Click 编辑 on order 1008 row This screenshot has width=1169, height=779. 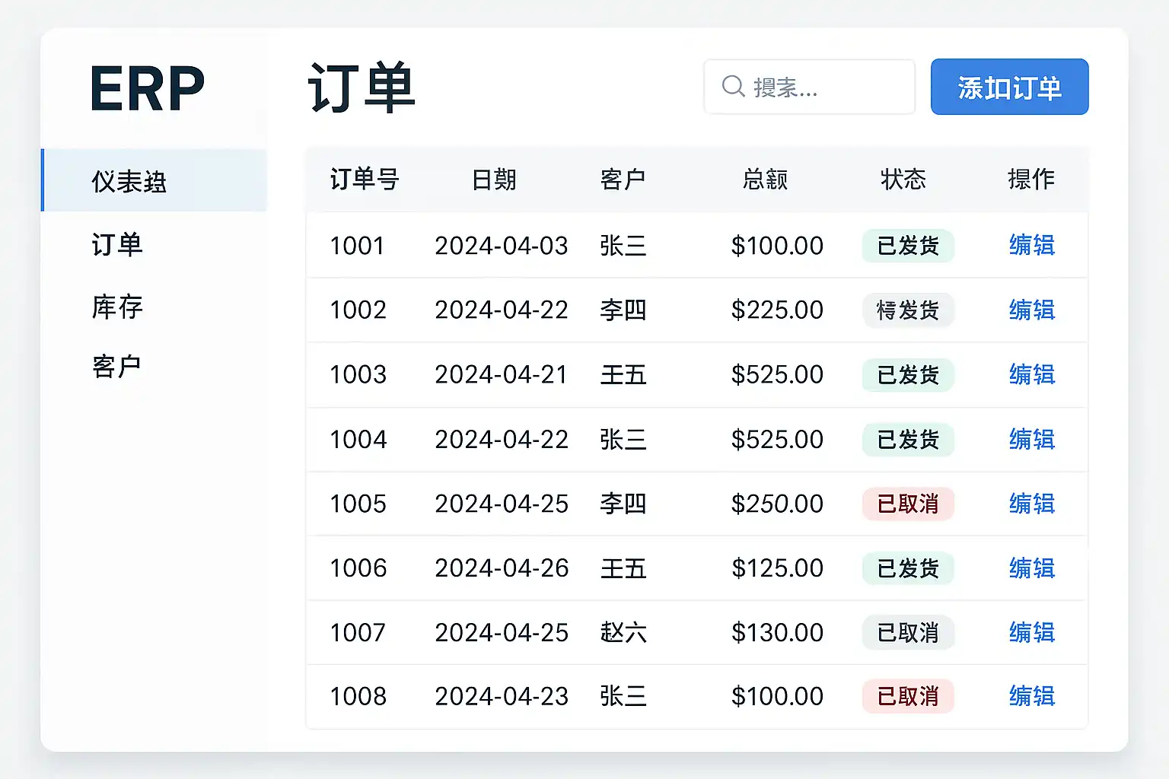pos(1031,696)
